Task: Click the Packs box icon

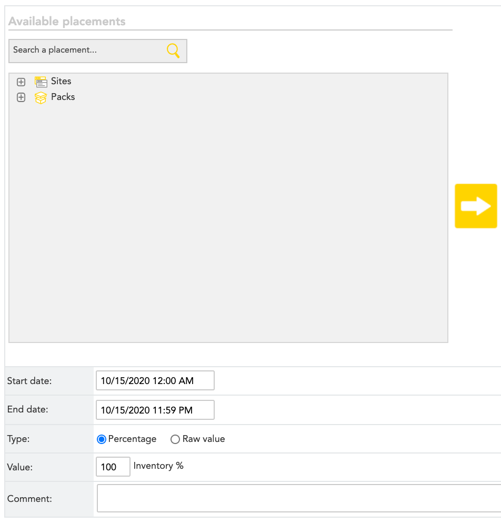Action: click(x=41, y=97)
